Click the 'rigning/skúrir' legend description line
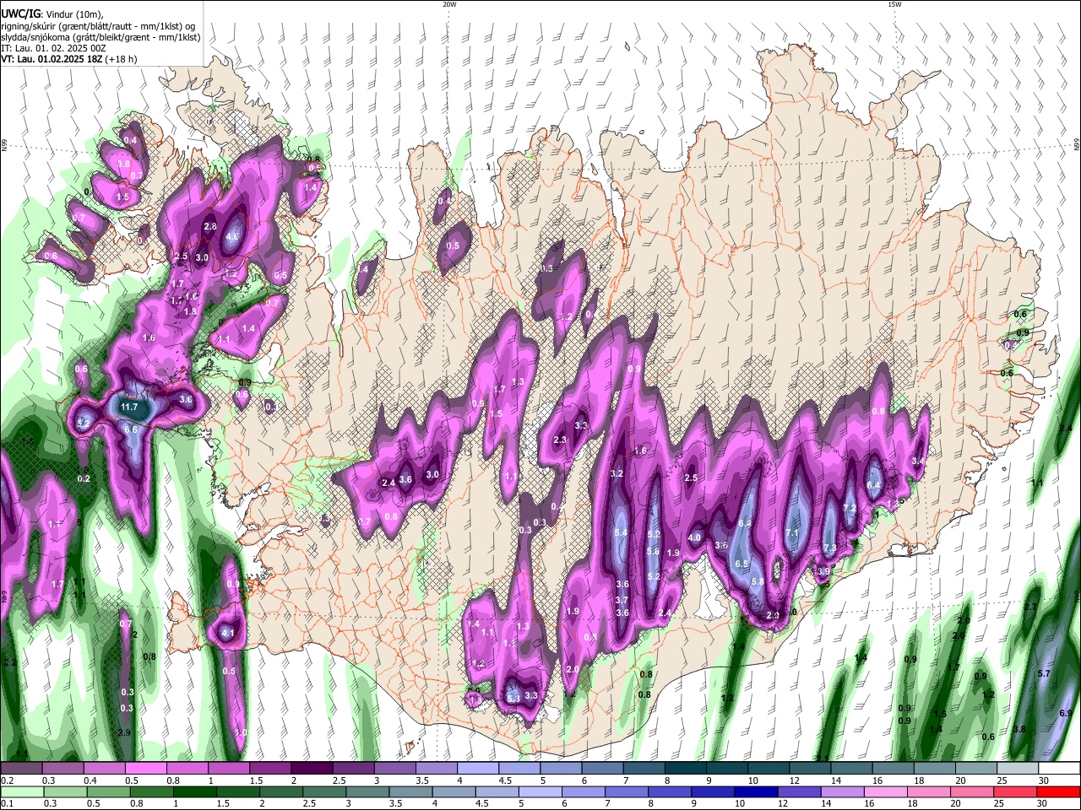This screenshot has width=1081, height=810. pos(98,25)
